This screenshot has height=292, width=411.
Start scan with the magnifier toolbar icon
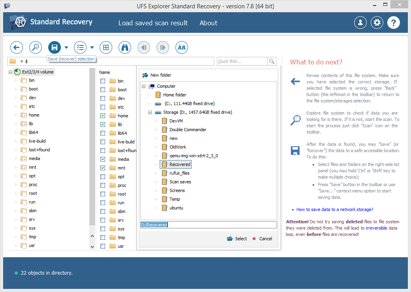[x=36, y=47]
